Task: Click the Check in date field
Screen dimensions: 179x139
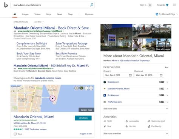Action: pyautogui.click(x=118, y=75)
